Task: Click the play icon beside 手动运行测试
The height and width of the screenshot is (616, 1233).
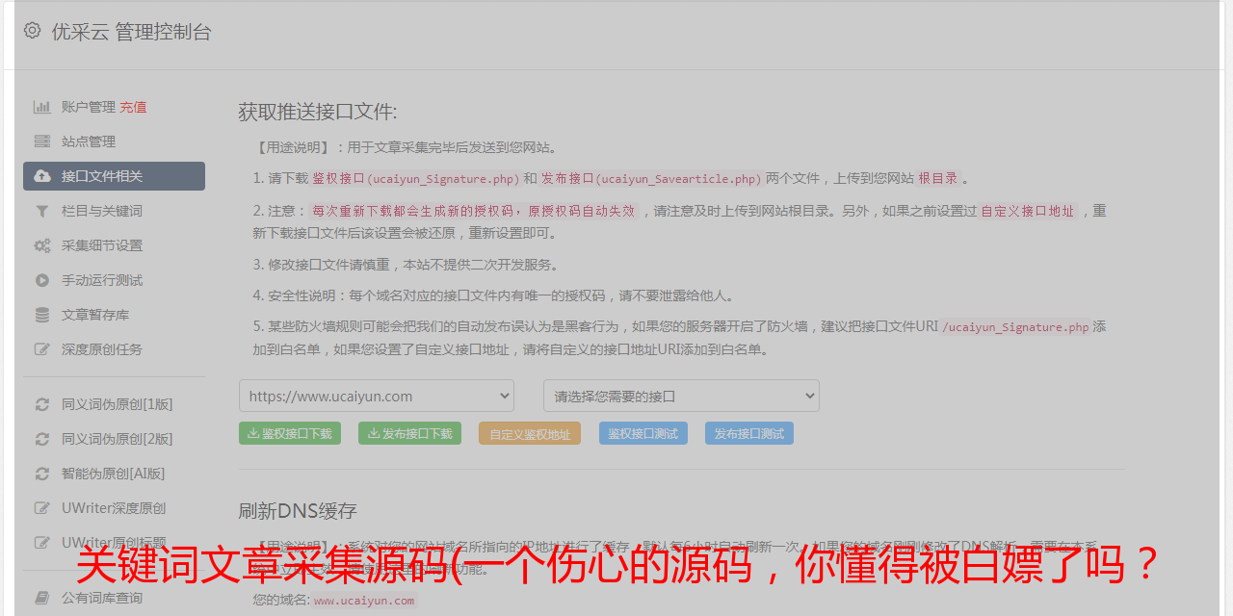Action: click(42, 280)
